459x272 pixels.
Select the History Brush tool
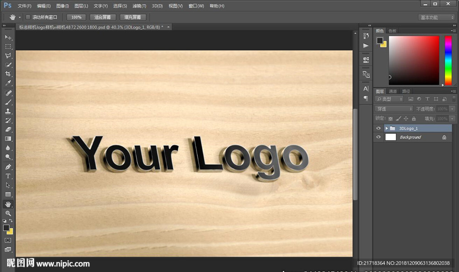point(8,120)
